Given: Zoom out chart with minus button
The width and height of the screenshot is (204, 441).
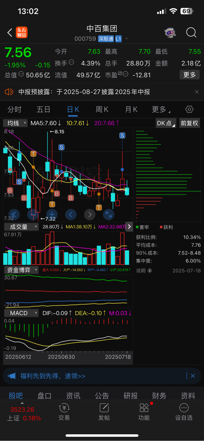Looking at the screenshot, I should 33,215.
